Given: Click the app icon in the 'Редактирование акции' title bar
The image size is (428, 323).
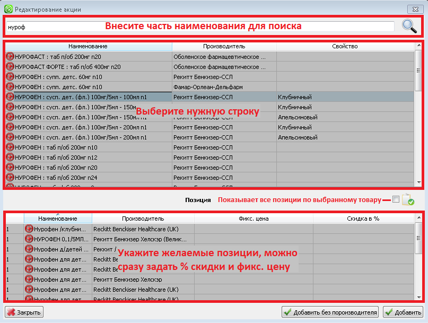Looking at the screenshot, I should click(8, 9).
